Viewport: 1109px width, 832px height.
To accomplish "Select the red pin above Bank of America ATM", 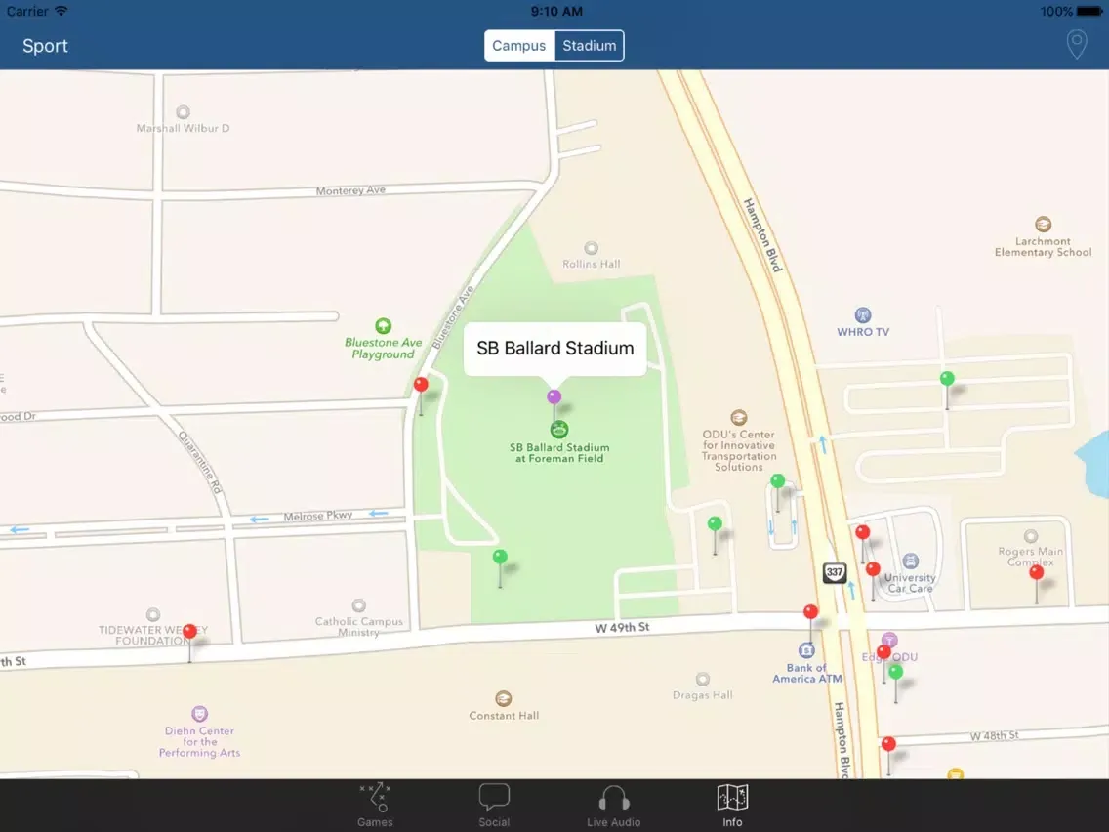I will [810, 612].
